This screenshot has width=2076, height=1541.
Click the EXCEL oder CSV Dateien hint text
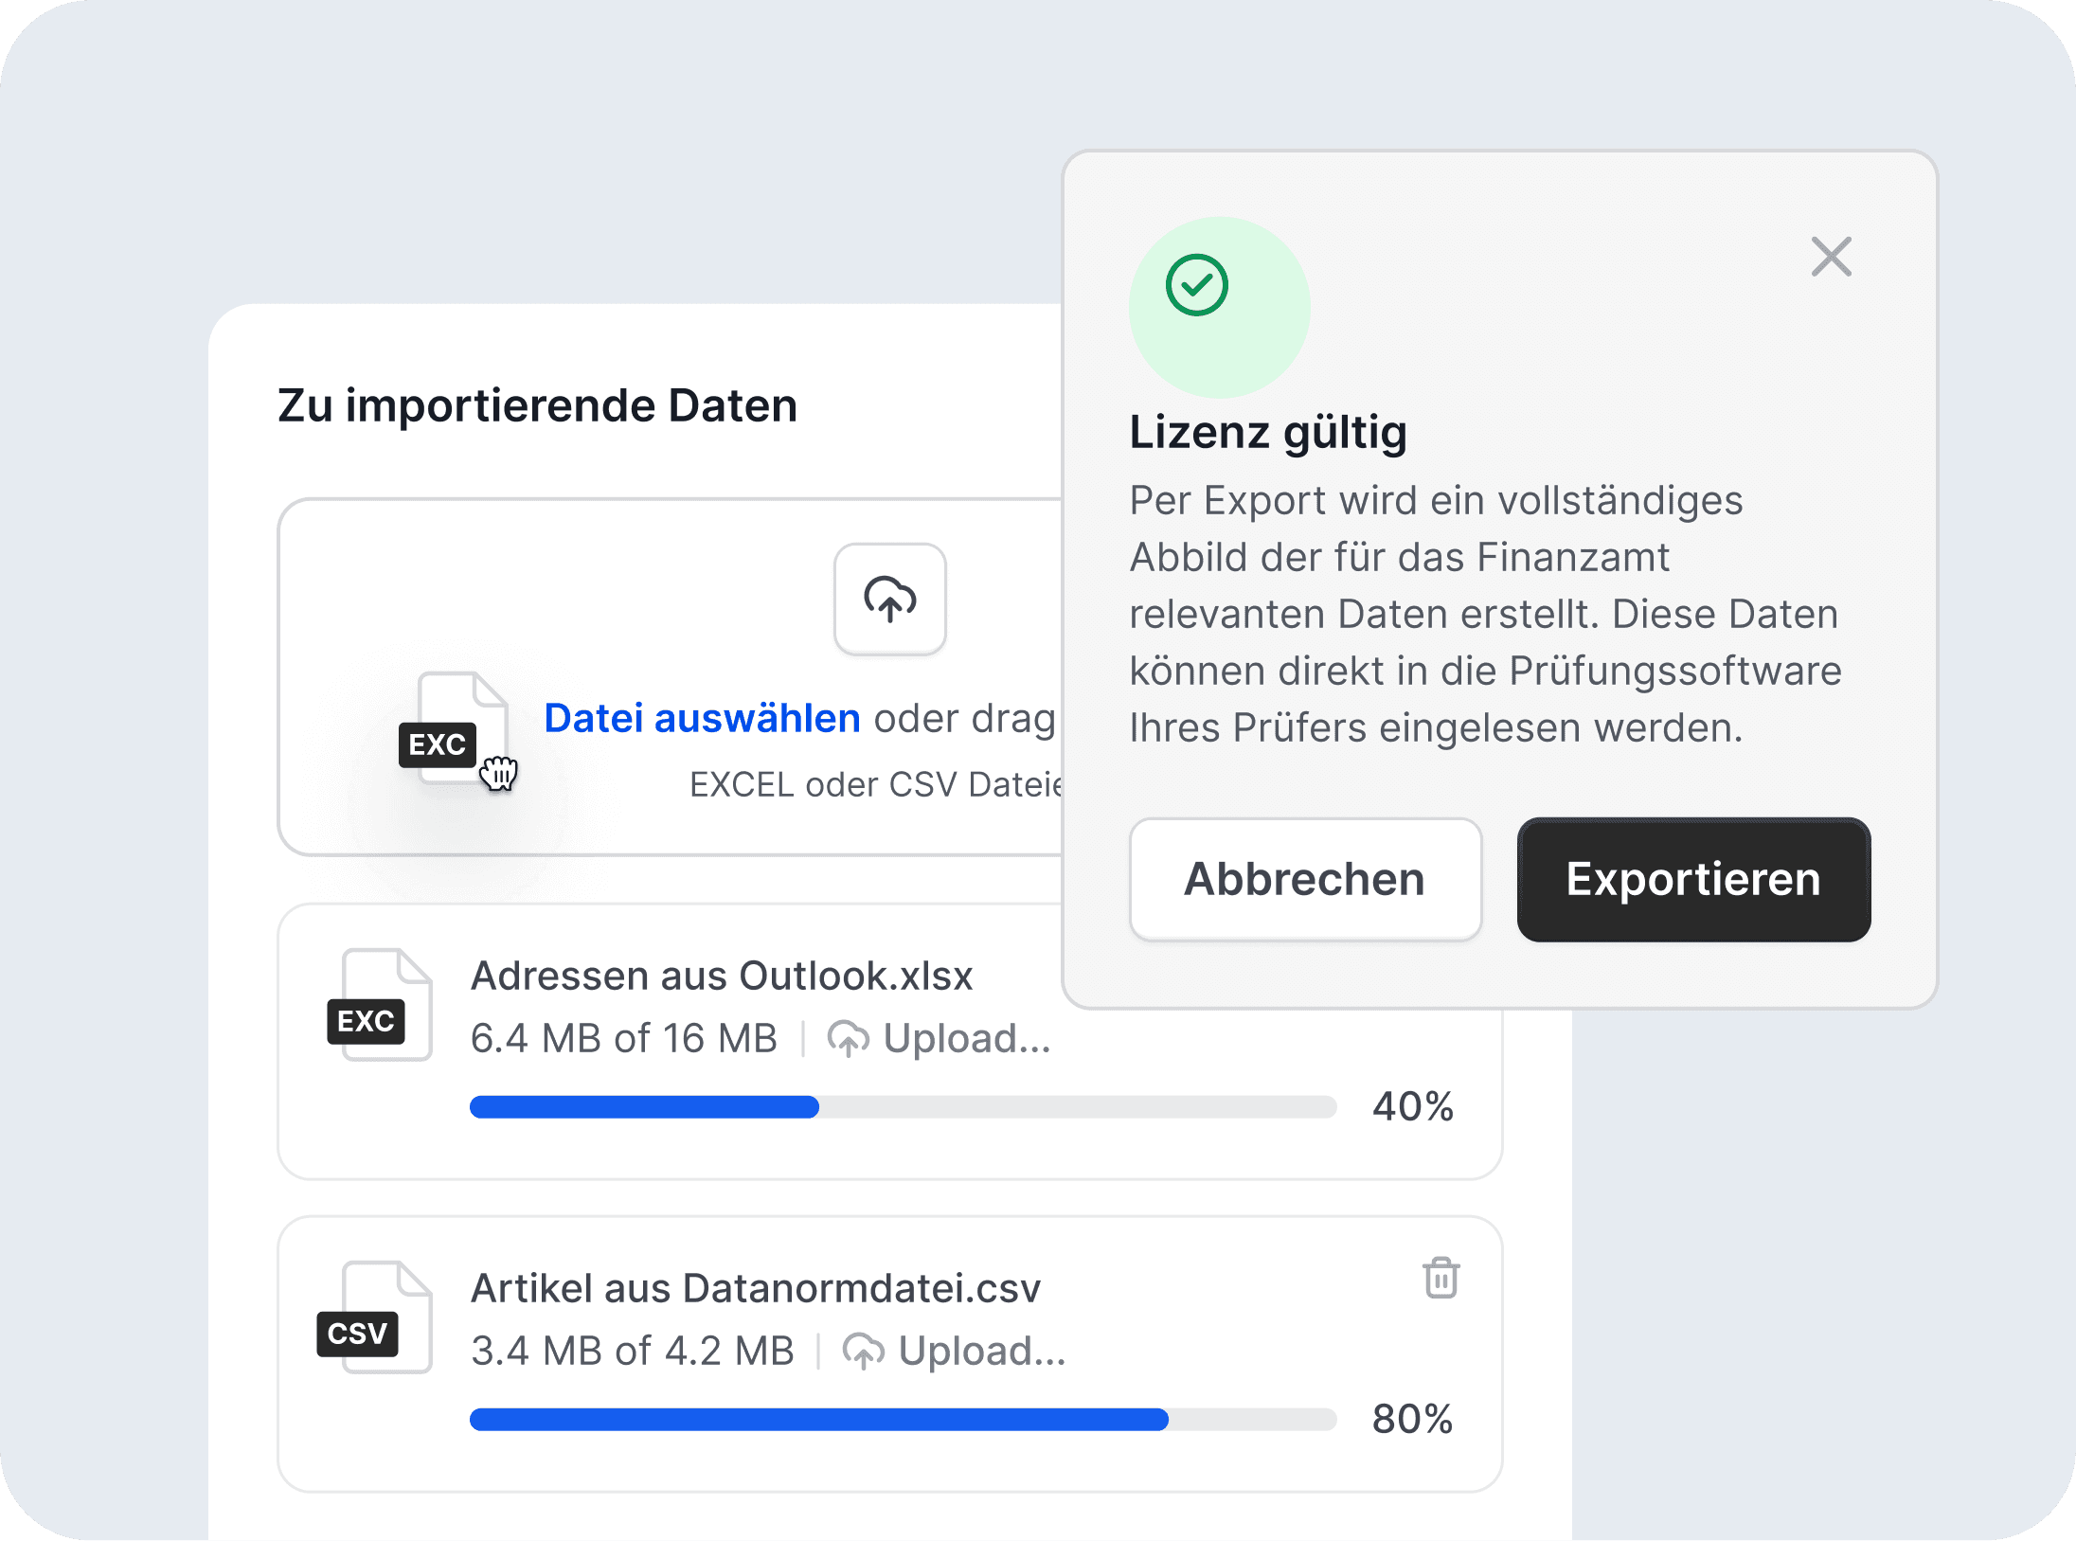(876, 785)
